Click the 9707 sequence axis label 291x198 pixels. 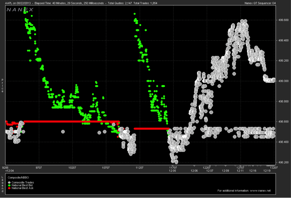(x=38, y=168)
